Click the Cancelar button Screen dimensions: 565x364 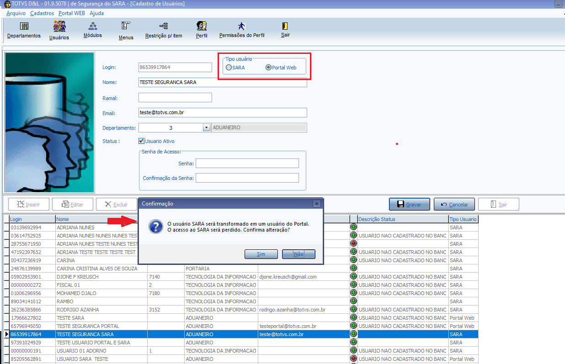click(x=454, y=204)
